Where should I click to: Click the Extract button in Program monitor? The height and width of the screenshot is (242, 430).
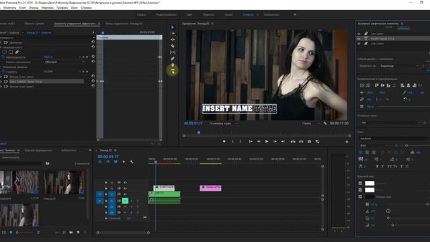click(301, 142)
